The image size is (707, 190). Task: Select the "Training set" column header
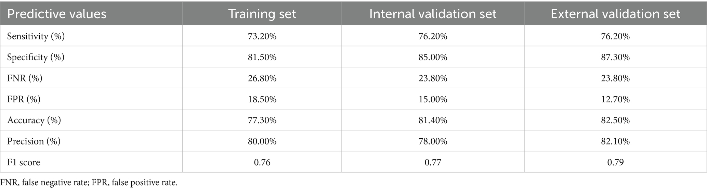(262, 14)
